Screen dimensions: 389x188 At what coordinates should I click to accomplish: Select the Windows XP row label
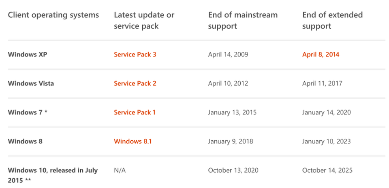(27, 55)
